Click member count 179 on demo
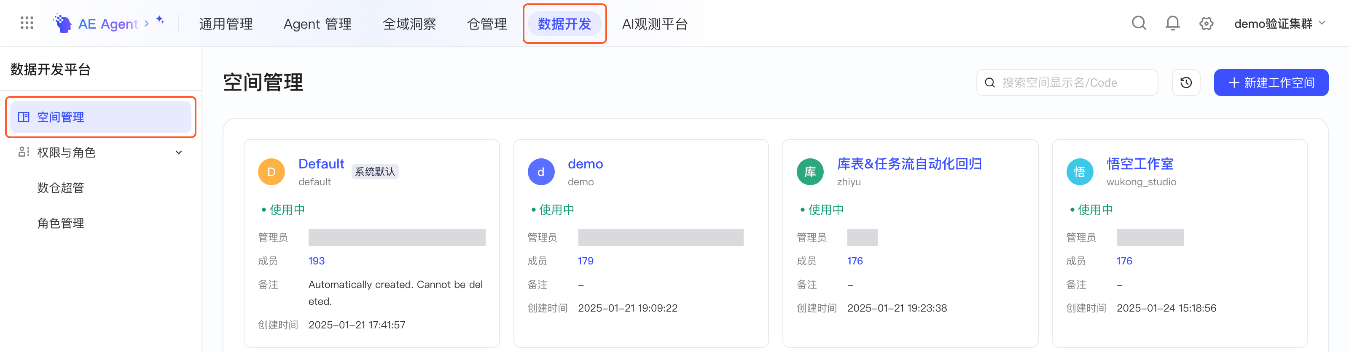1349x352 pixels. [x=586, y=261]
